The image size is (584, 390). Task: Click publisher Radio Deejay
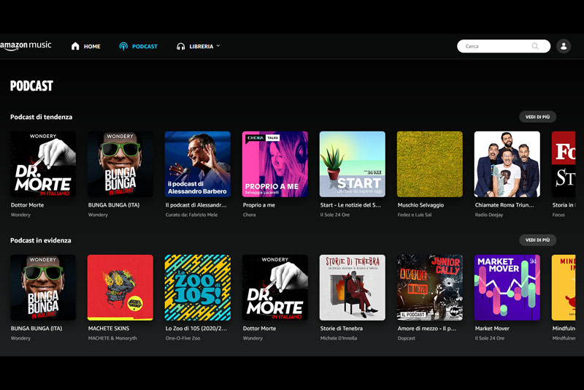(489, 215)
